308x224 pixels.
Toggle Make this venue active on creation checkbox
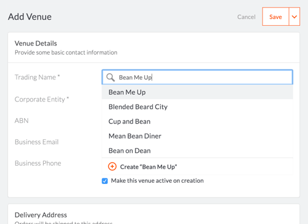click(105, 181)
